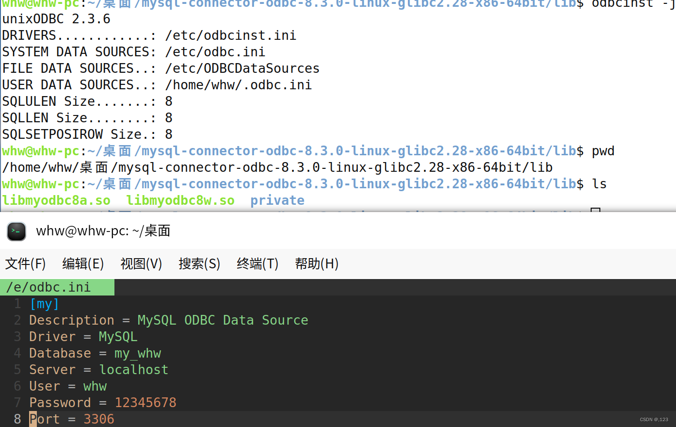Image resolution: width=676 pixels, height=427 pixels.
Task: Open the 文件(F) menu
Action: pyautogui.click(x=25, y=263)
